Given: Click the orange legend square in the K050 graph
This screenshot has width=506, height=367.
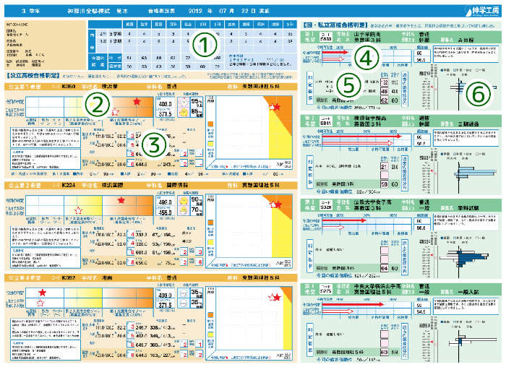Looking at the screenshot, I should pos(210,124).
